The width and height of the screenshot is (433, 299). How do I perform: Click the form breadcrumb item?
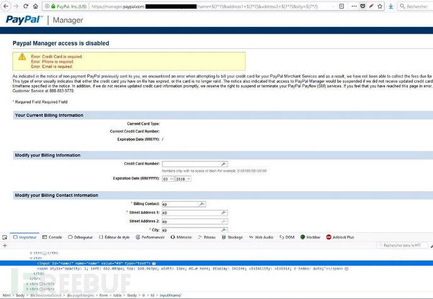pyautogui.click(x=104, y=295)
